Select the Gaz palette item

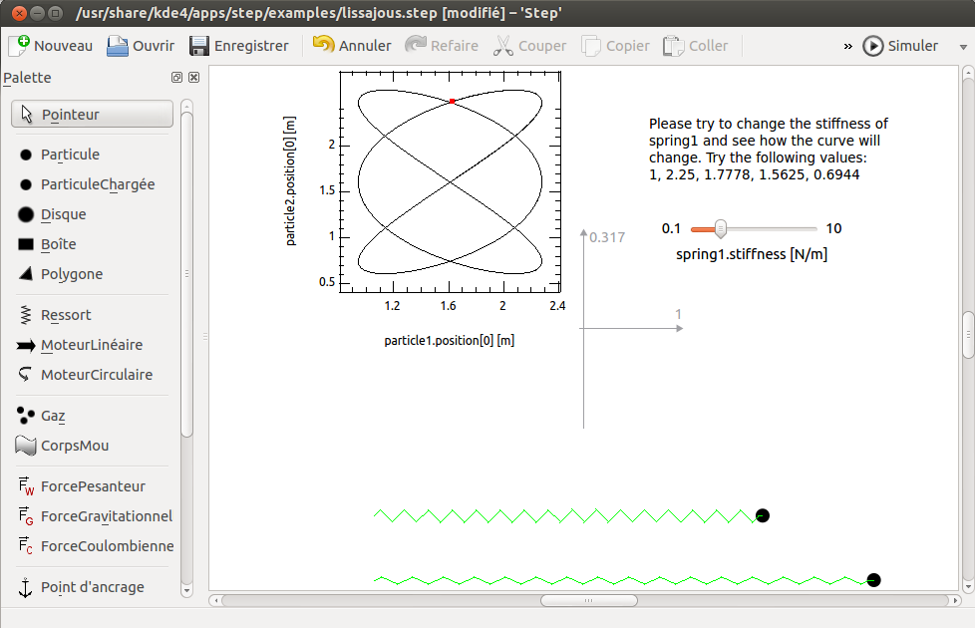(x=52, y=416)
